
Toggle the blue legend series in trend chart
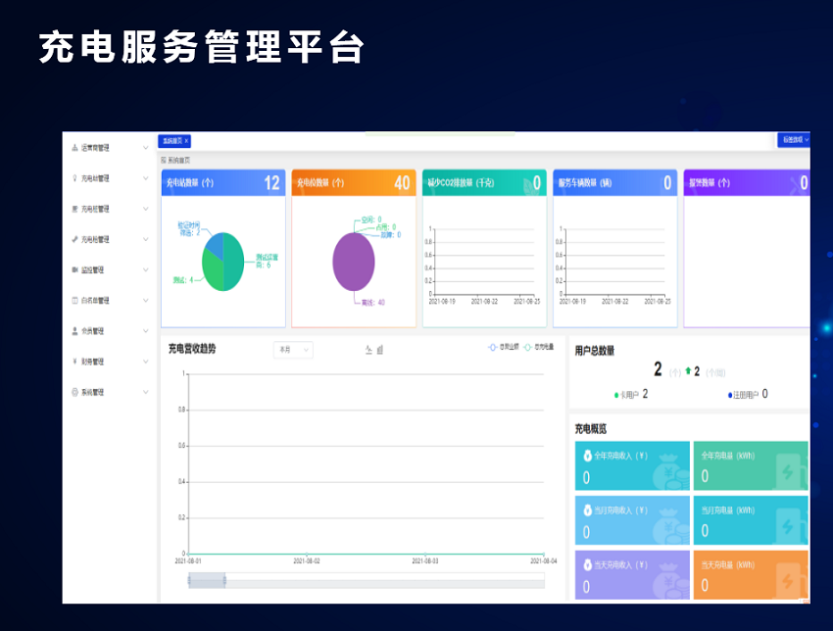503,347
